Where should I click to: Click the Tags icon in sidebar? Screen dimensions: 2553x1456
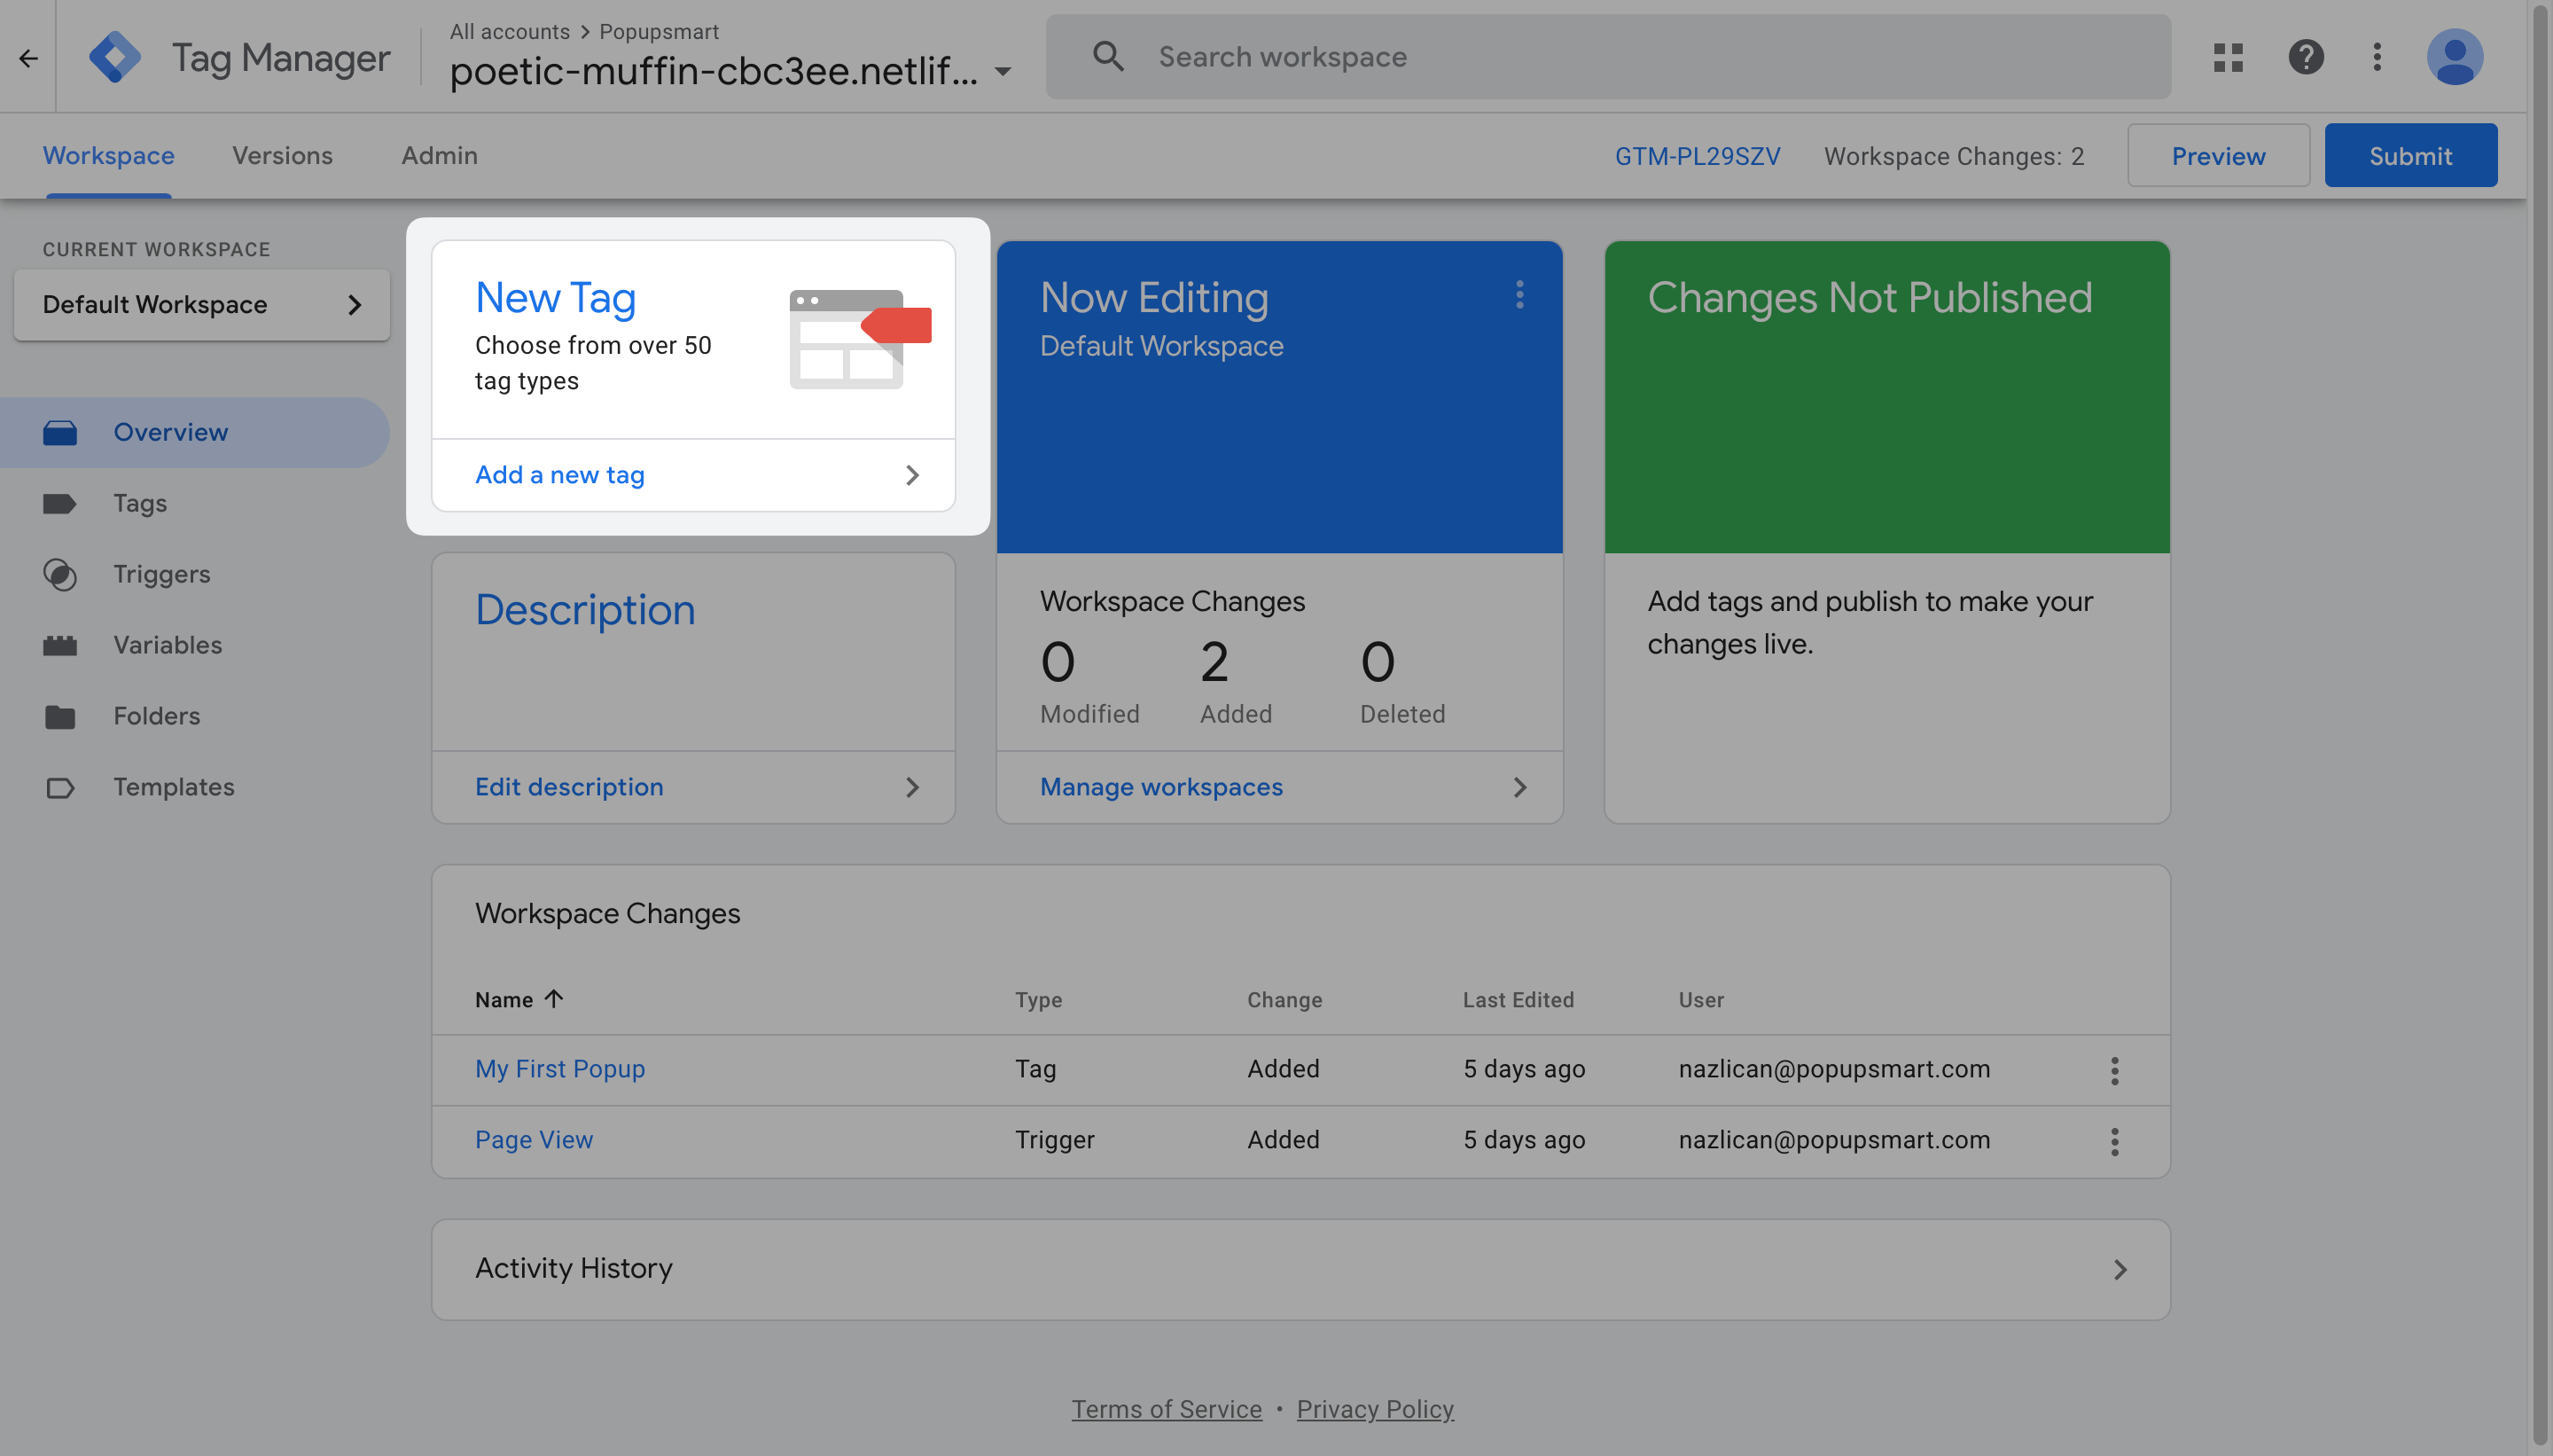(x=59, y=502)
